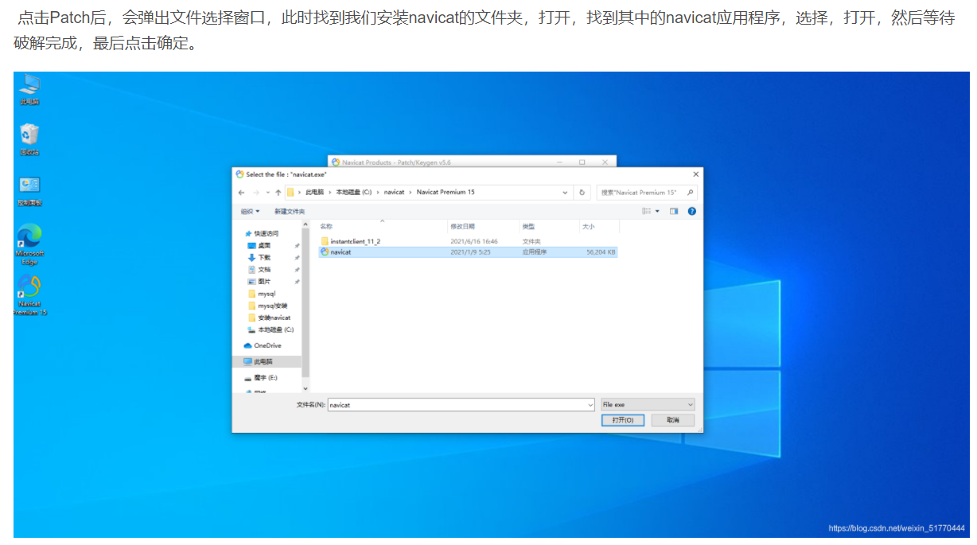Open help with the blue question mark
This screenshot has height=545, width=977.
click(691, 211)
